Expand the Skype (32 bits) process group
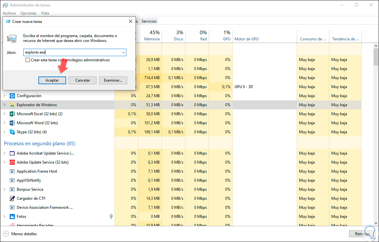Image resolution: width=379 pixels, height=242 pixels. tap(5, 132)
